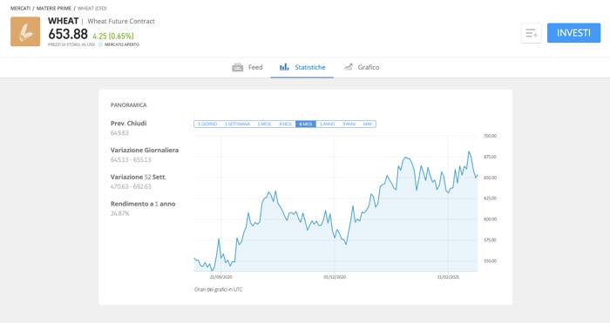Click the price value 653.88
The height and width of the screenshot is (323, 610).
pos(68,34)
